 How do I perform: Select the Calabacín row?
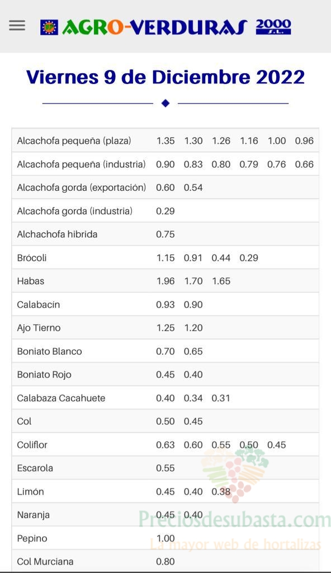165,304
